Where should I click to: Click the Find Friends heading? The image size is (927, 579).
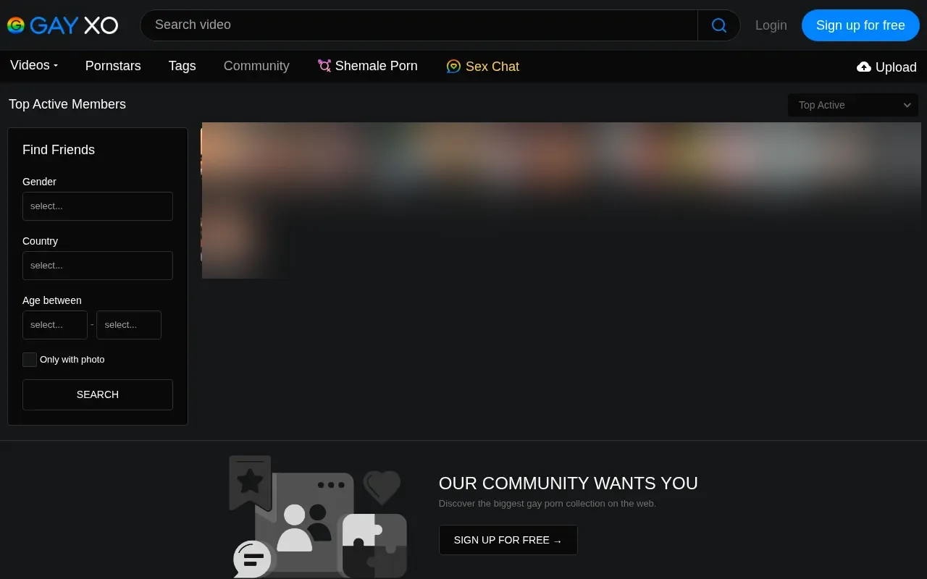pos(59,150)
